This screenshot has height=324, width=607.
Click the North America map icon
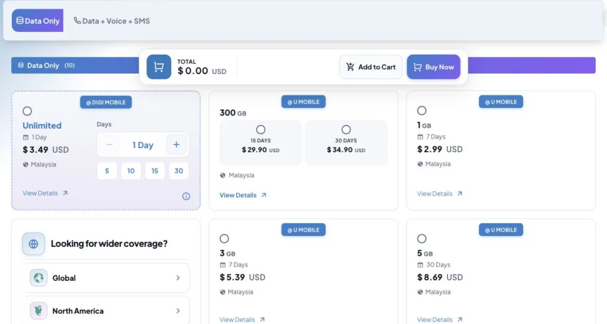[x=39, y=310]
